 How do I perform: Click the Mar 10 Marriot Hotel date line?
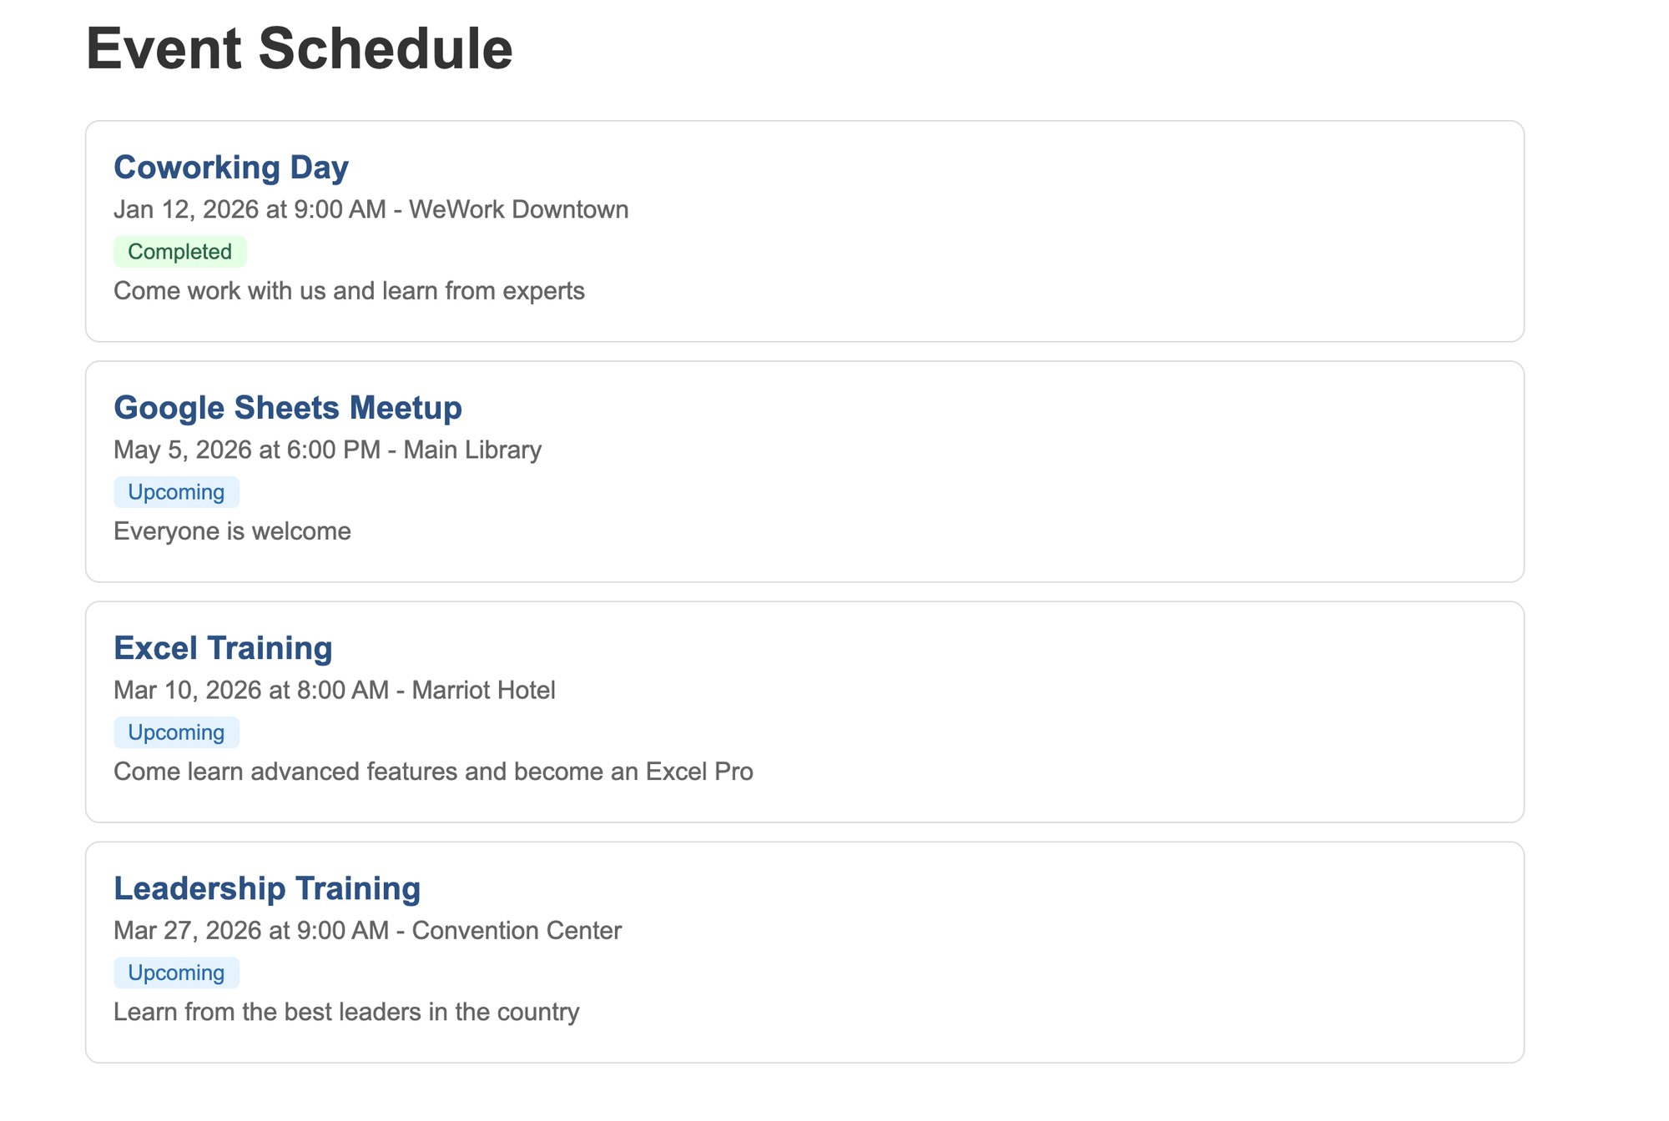point(334,690)
